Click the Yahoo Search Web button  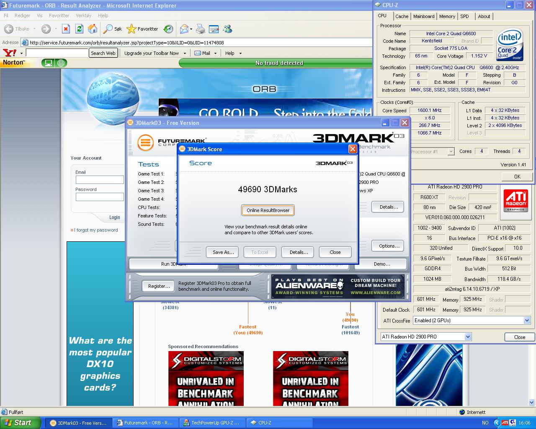click(103, 53)
